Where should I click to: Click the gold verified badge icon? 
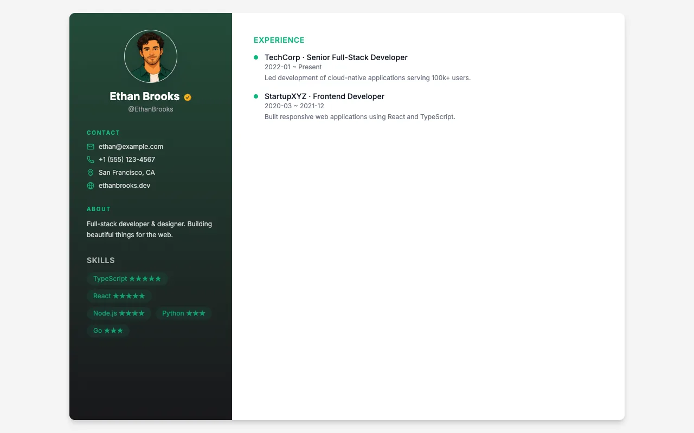coord(188,97)
